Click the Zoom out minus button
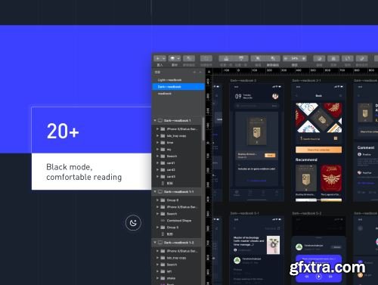 [286, 58]
